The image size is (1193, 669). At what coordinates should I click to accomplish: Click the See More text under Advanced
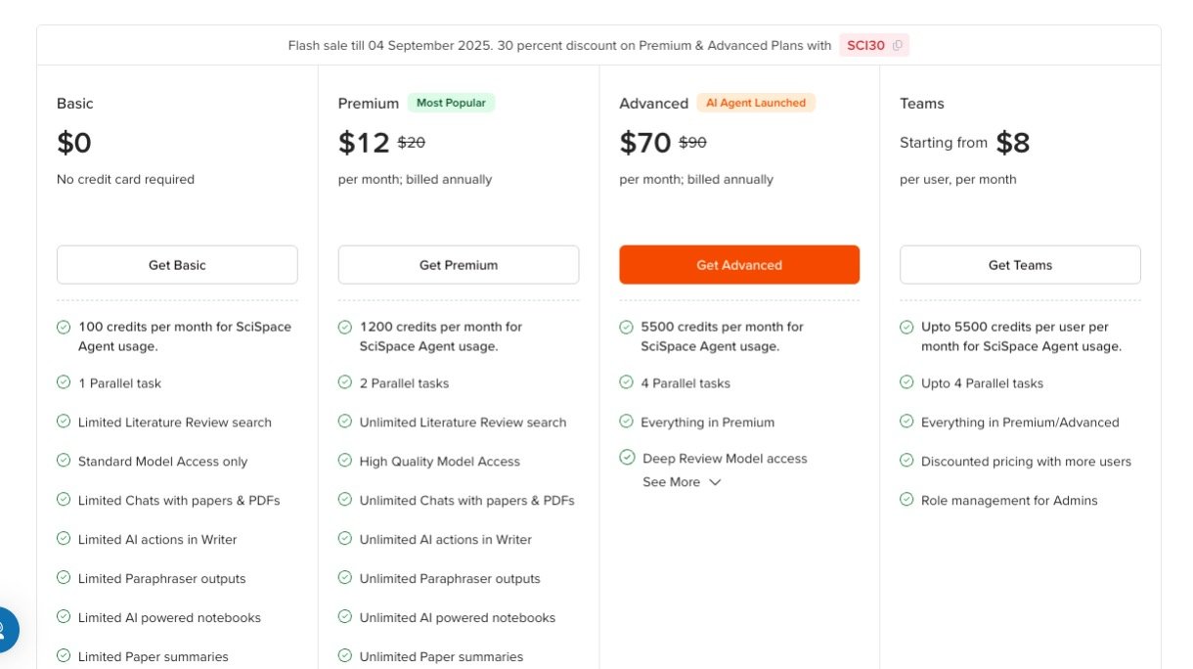[x=671, y=482]
